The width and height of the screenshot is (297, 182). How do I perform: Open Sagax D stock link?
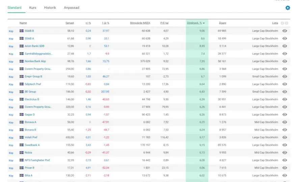30,115
